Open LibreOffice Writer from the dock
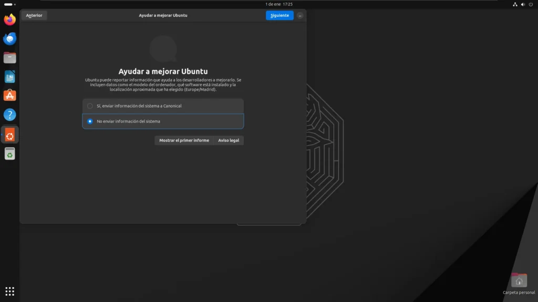538x302 pixels. pos(9,77)
